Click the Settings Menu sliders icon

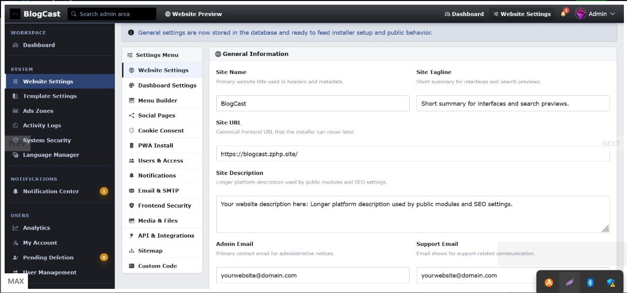tap(129, 55)
